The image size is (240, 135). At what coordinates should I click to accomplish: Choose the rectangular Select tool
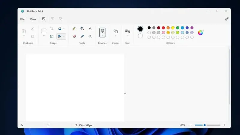pyautogui.click(x=44, y=31)
